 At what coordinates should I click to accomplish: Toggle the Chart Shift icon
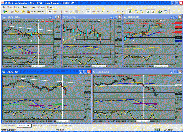(153, 11)
